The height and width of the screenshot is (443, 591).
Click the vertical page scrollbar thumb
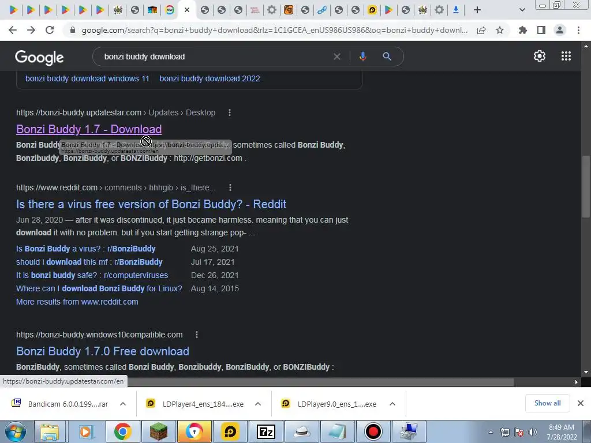(x=585, y=186)
